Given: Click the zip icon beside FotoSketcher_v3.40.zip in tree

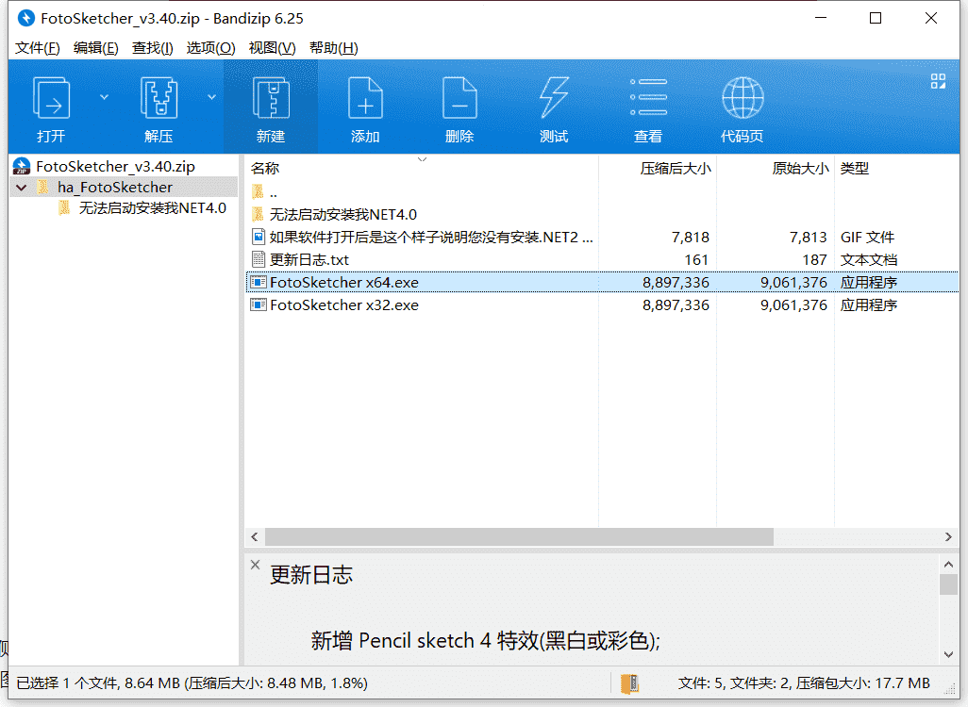Looking at the screenshot, I should point(23,167).
